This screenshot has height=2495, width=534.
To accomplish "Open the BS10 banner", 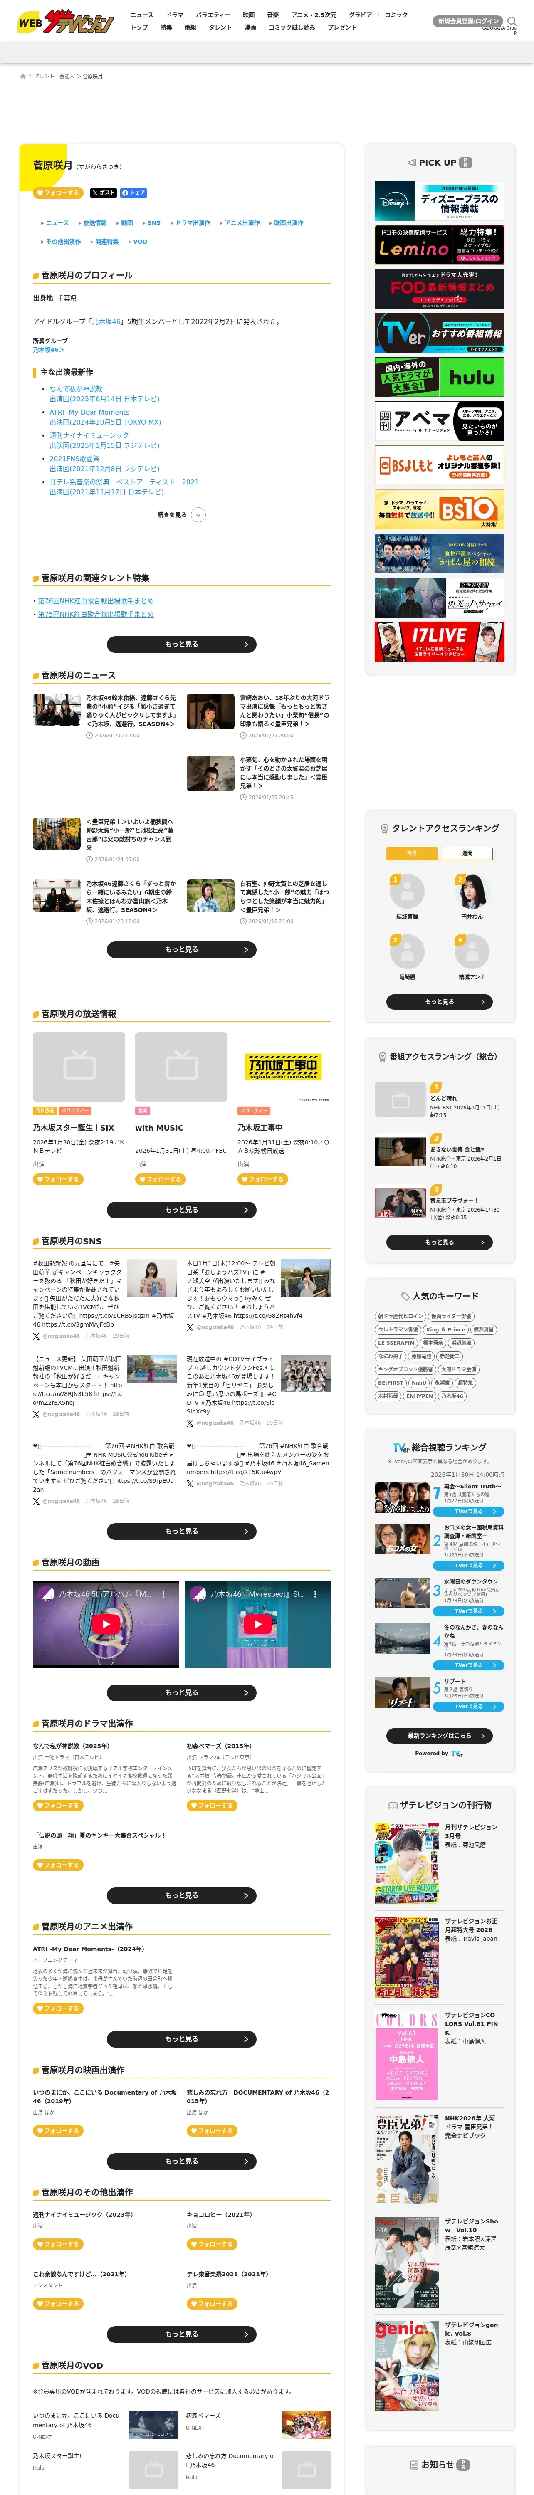I will [439, 509].
